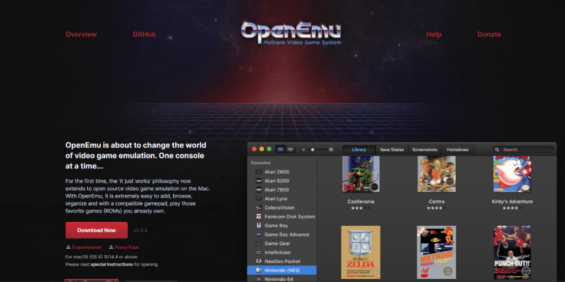
Task: Select the Game Gear handheld icon
Action: (258, 243)
